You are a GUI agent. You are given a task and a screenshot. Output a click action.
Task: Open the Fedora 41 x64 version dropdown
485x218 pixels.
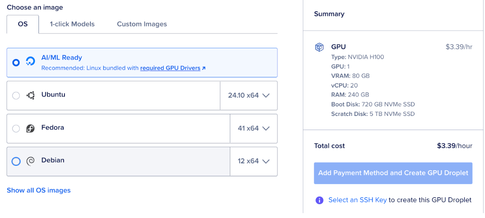click(253, 128)
